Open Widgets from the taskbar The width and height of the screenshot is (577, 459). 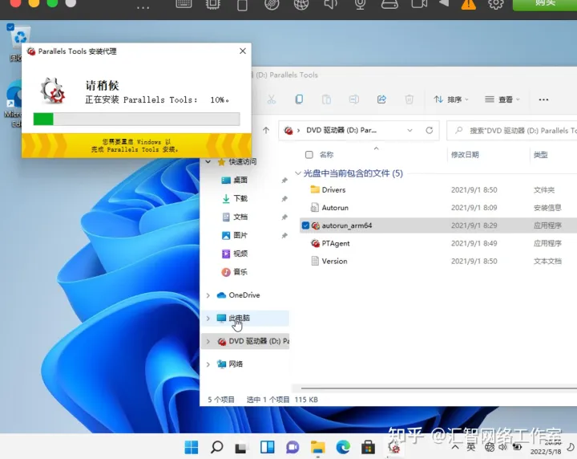(x=267, y=447)
